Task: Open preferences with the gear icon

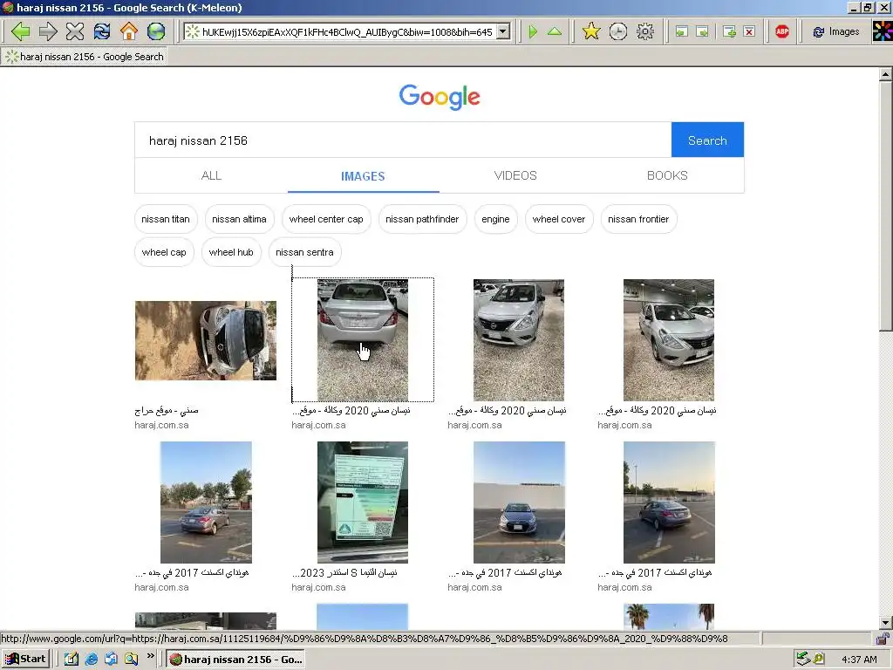Action: pos(645,31)
